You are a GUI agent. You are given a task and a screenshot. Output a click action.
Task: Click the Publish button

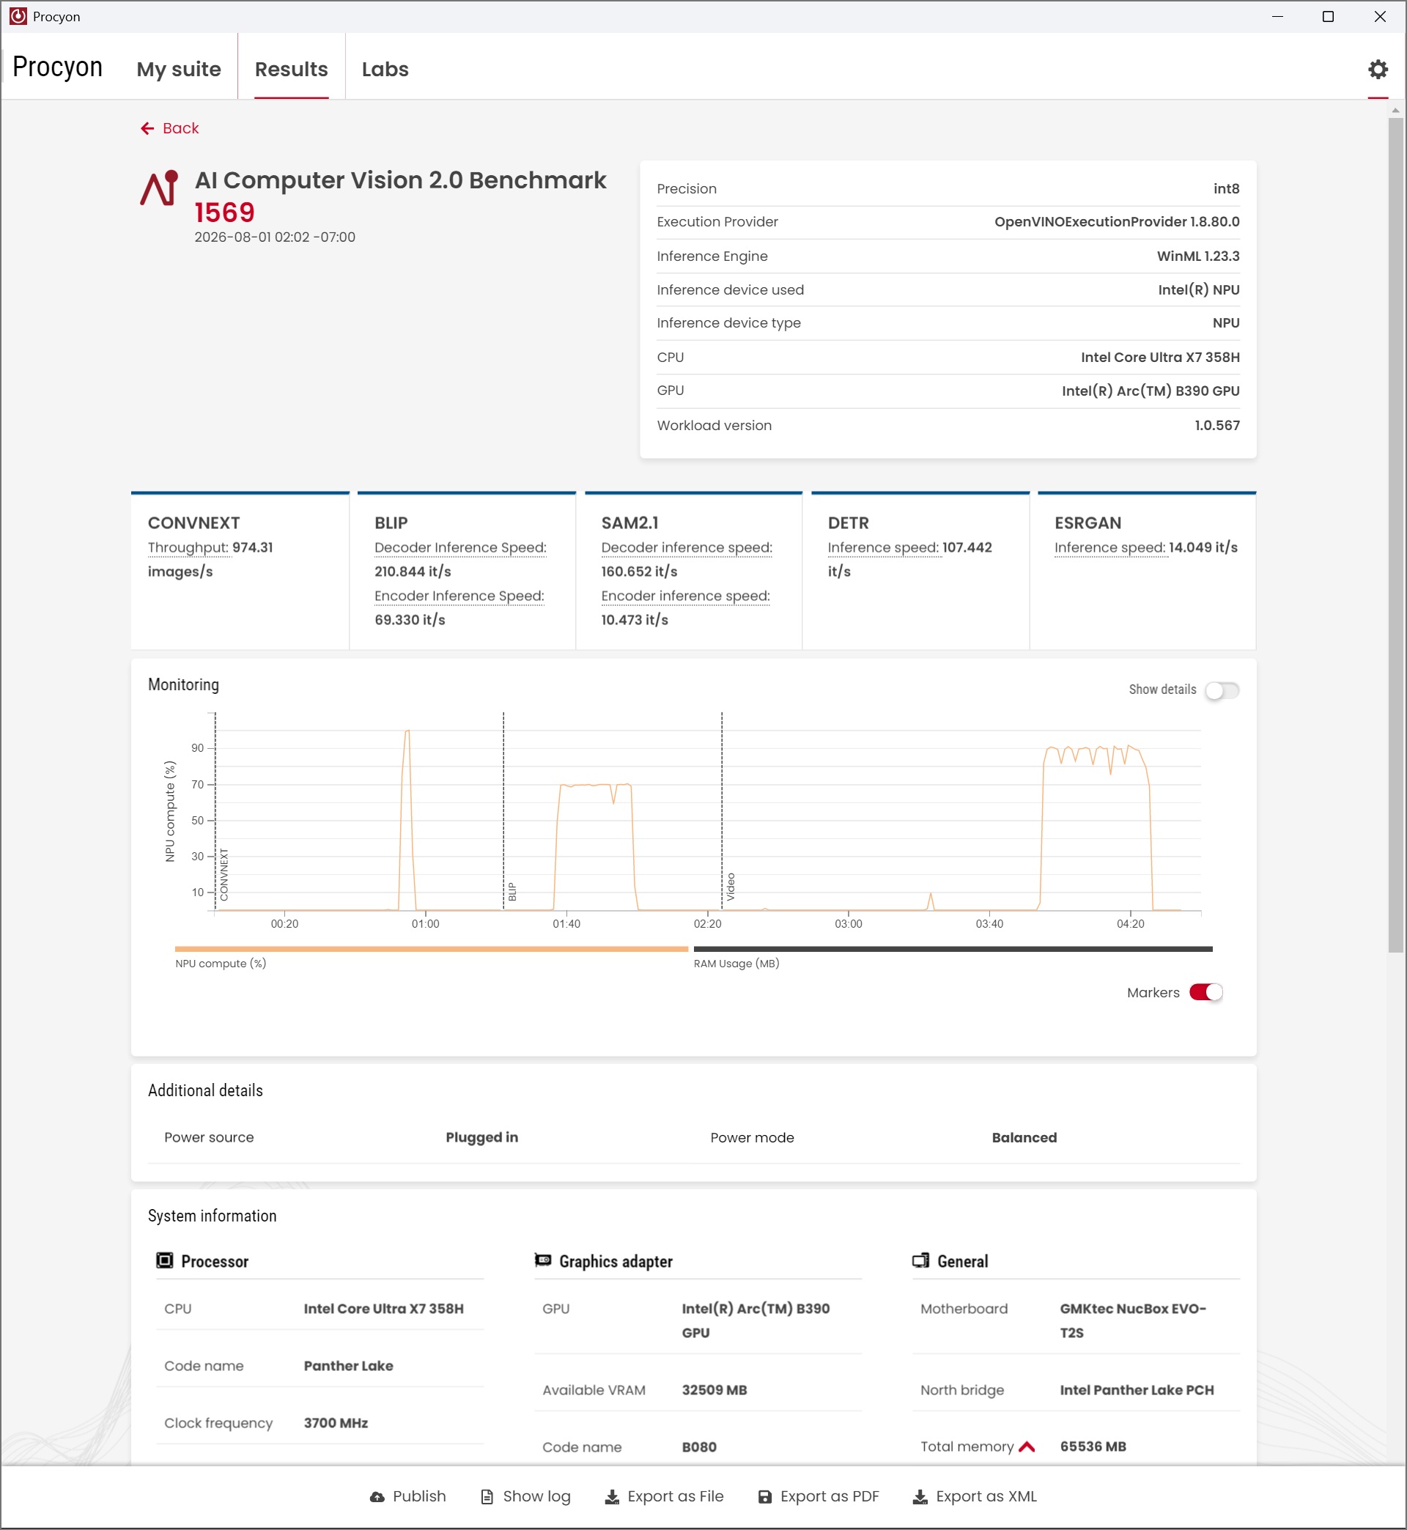(408, 1496)
